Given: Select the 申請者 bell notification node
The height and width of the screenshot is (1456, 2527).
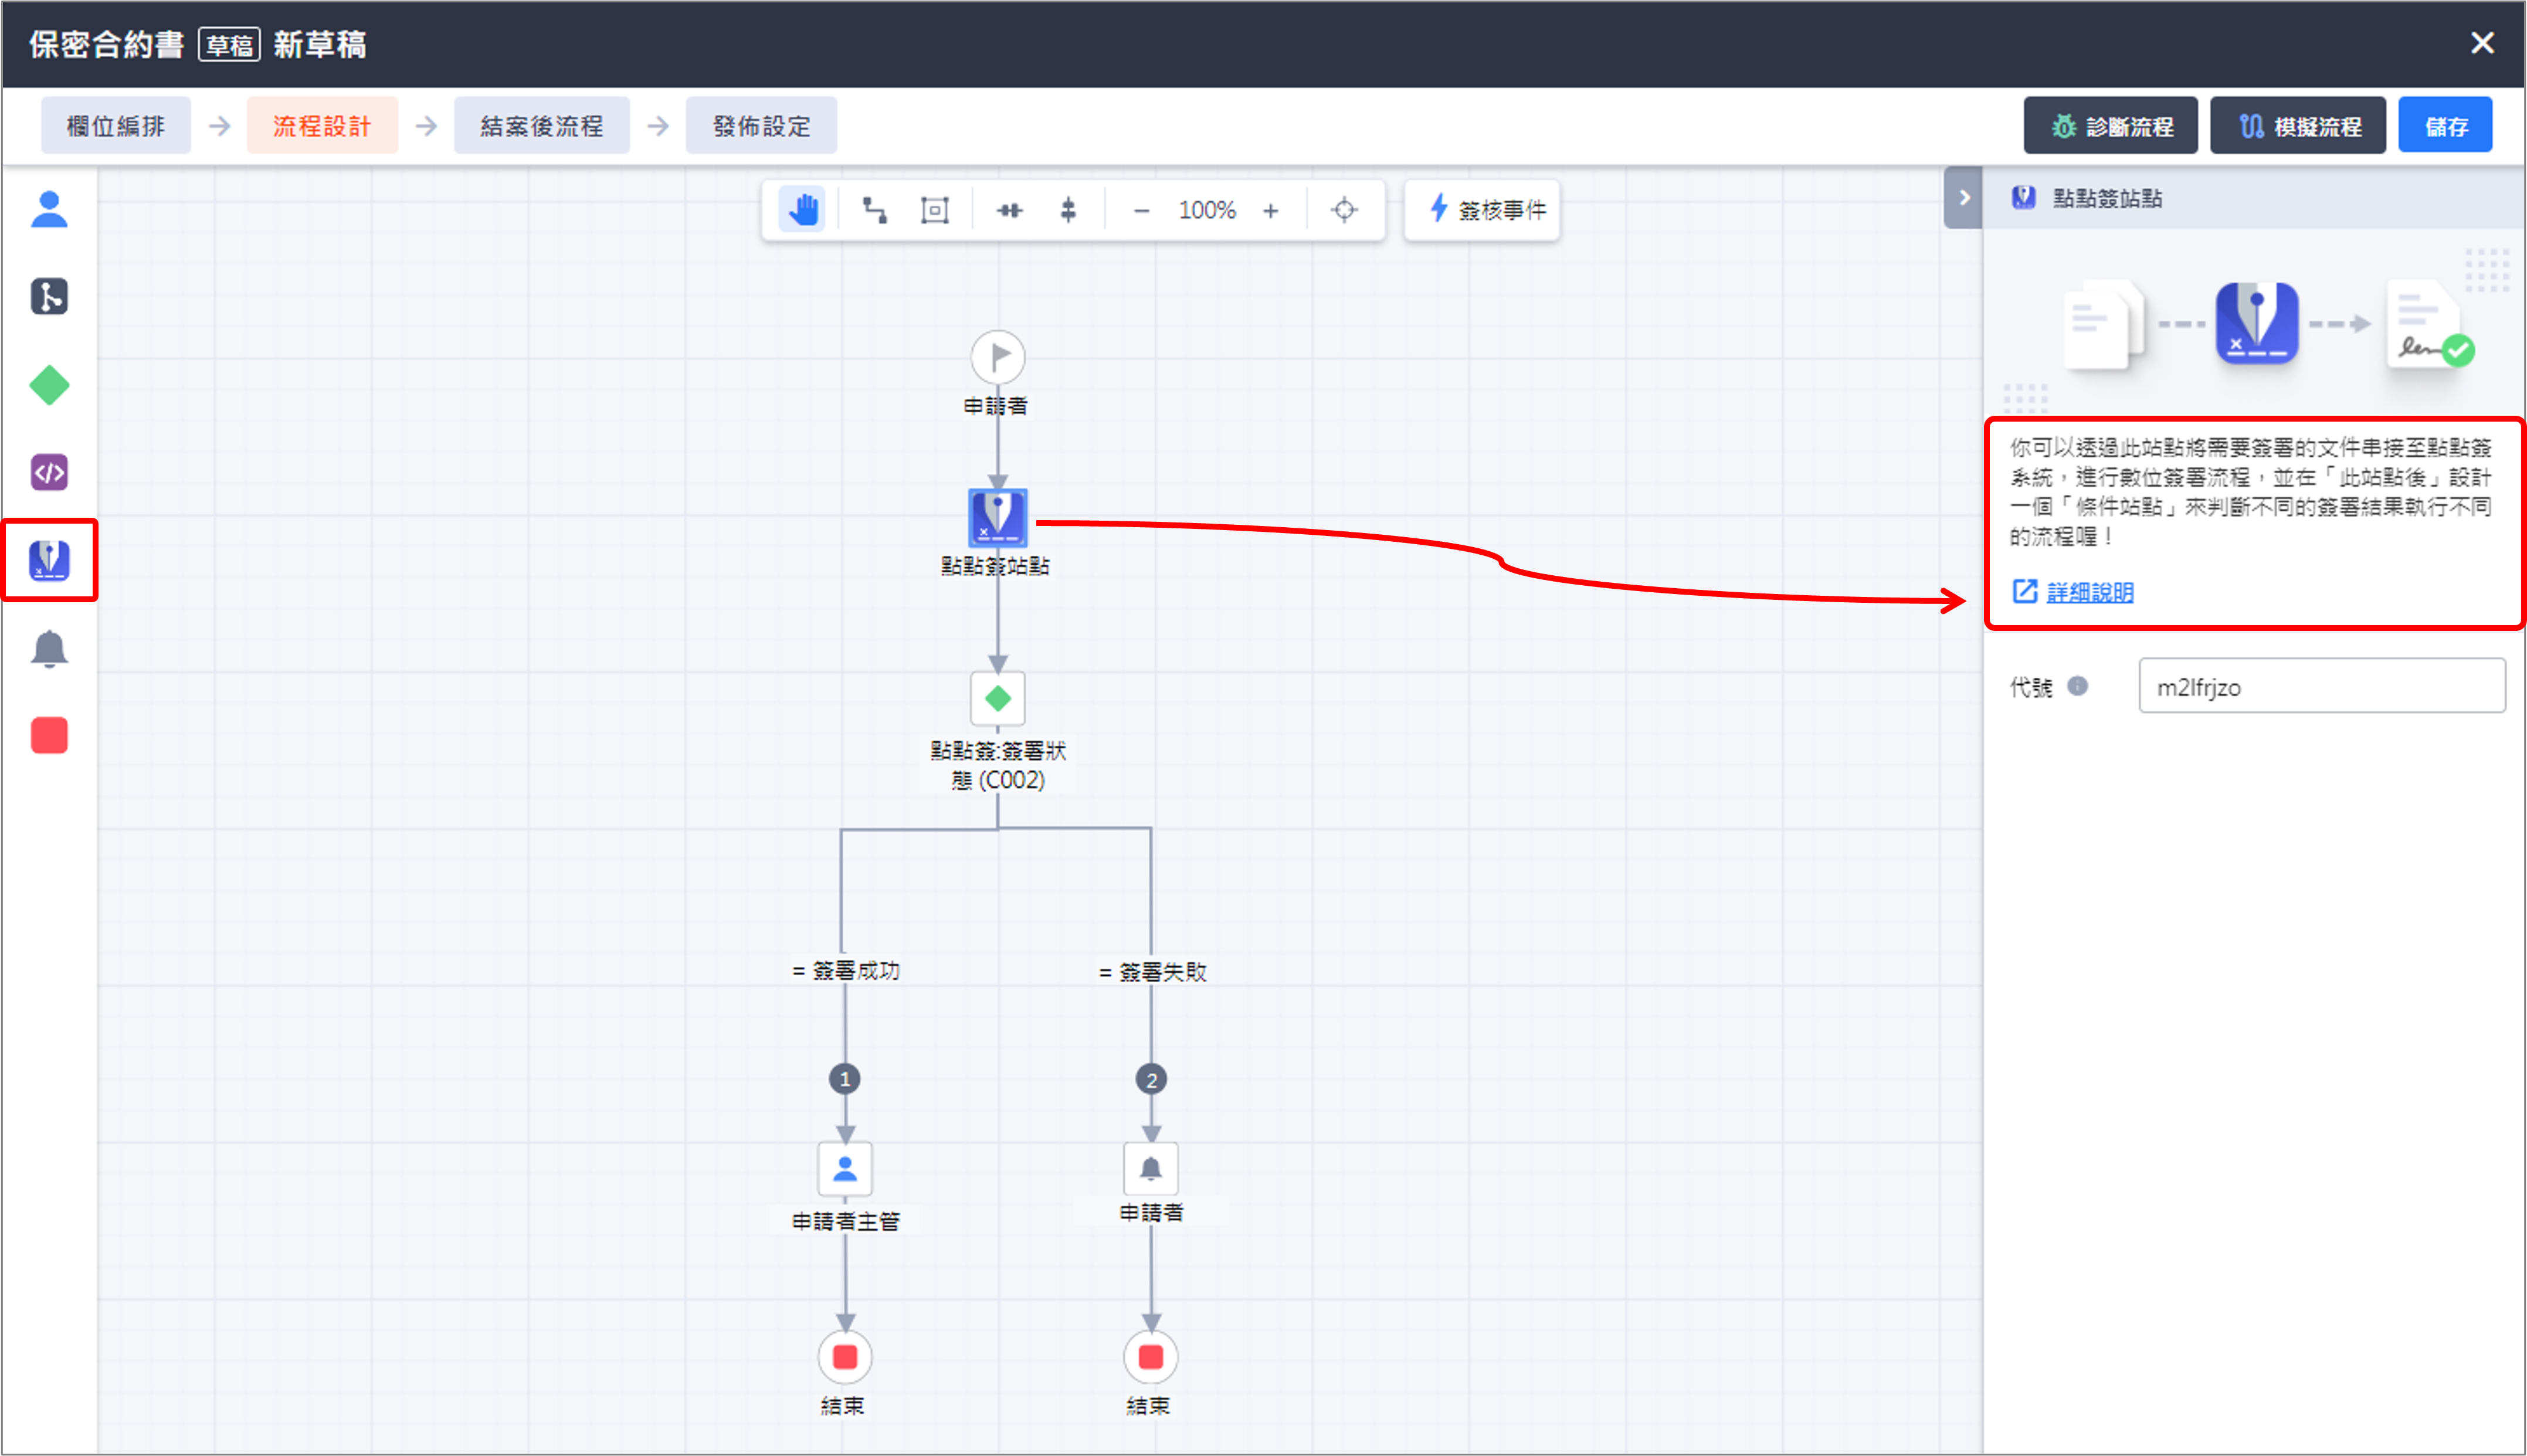Looking at the screenshot, I should click(x=1151, y=1168).
